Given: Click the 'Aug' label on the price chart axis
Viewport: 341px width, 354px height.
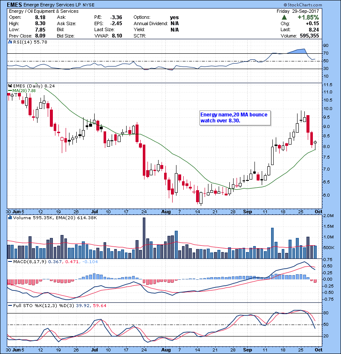Looking at the screenshot, I should [166, 212].
